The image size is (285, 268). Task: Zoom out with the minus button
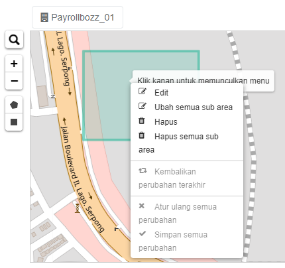(x=14, y=81)
